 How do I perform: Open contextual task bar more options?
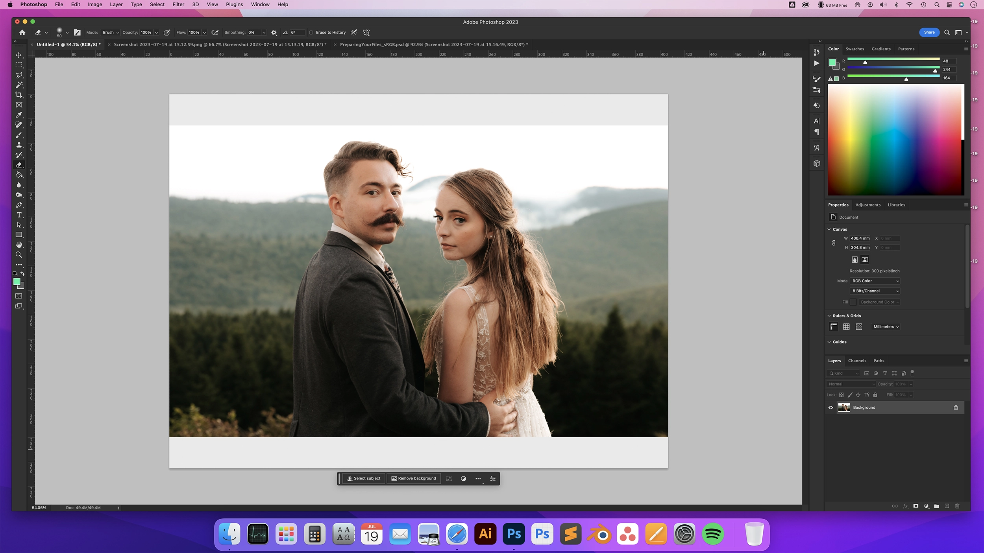478,479
